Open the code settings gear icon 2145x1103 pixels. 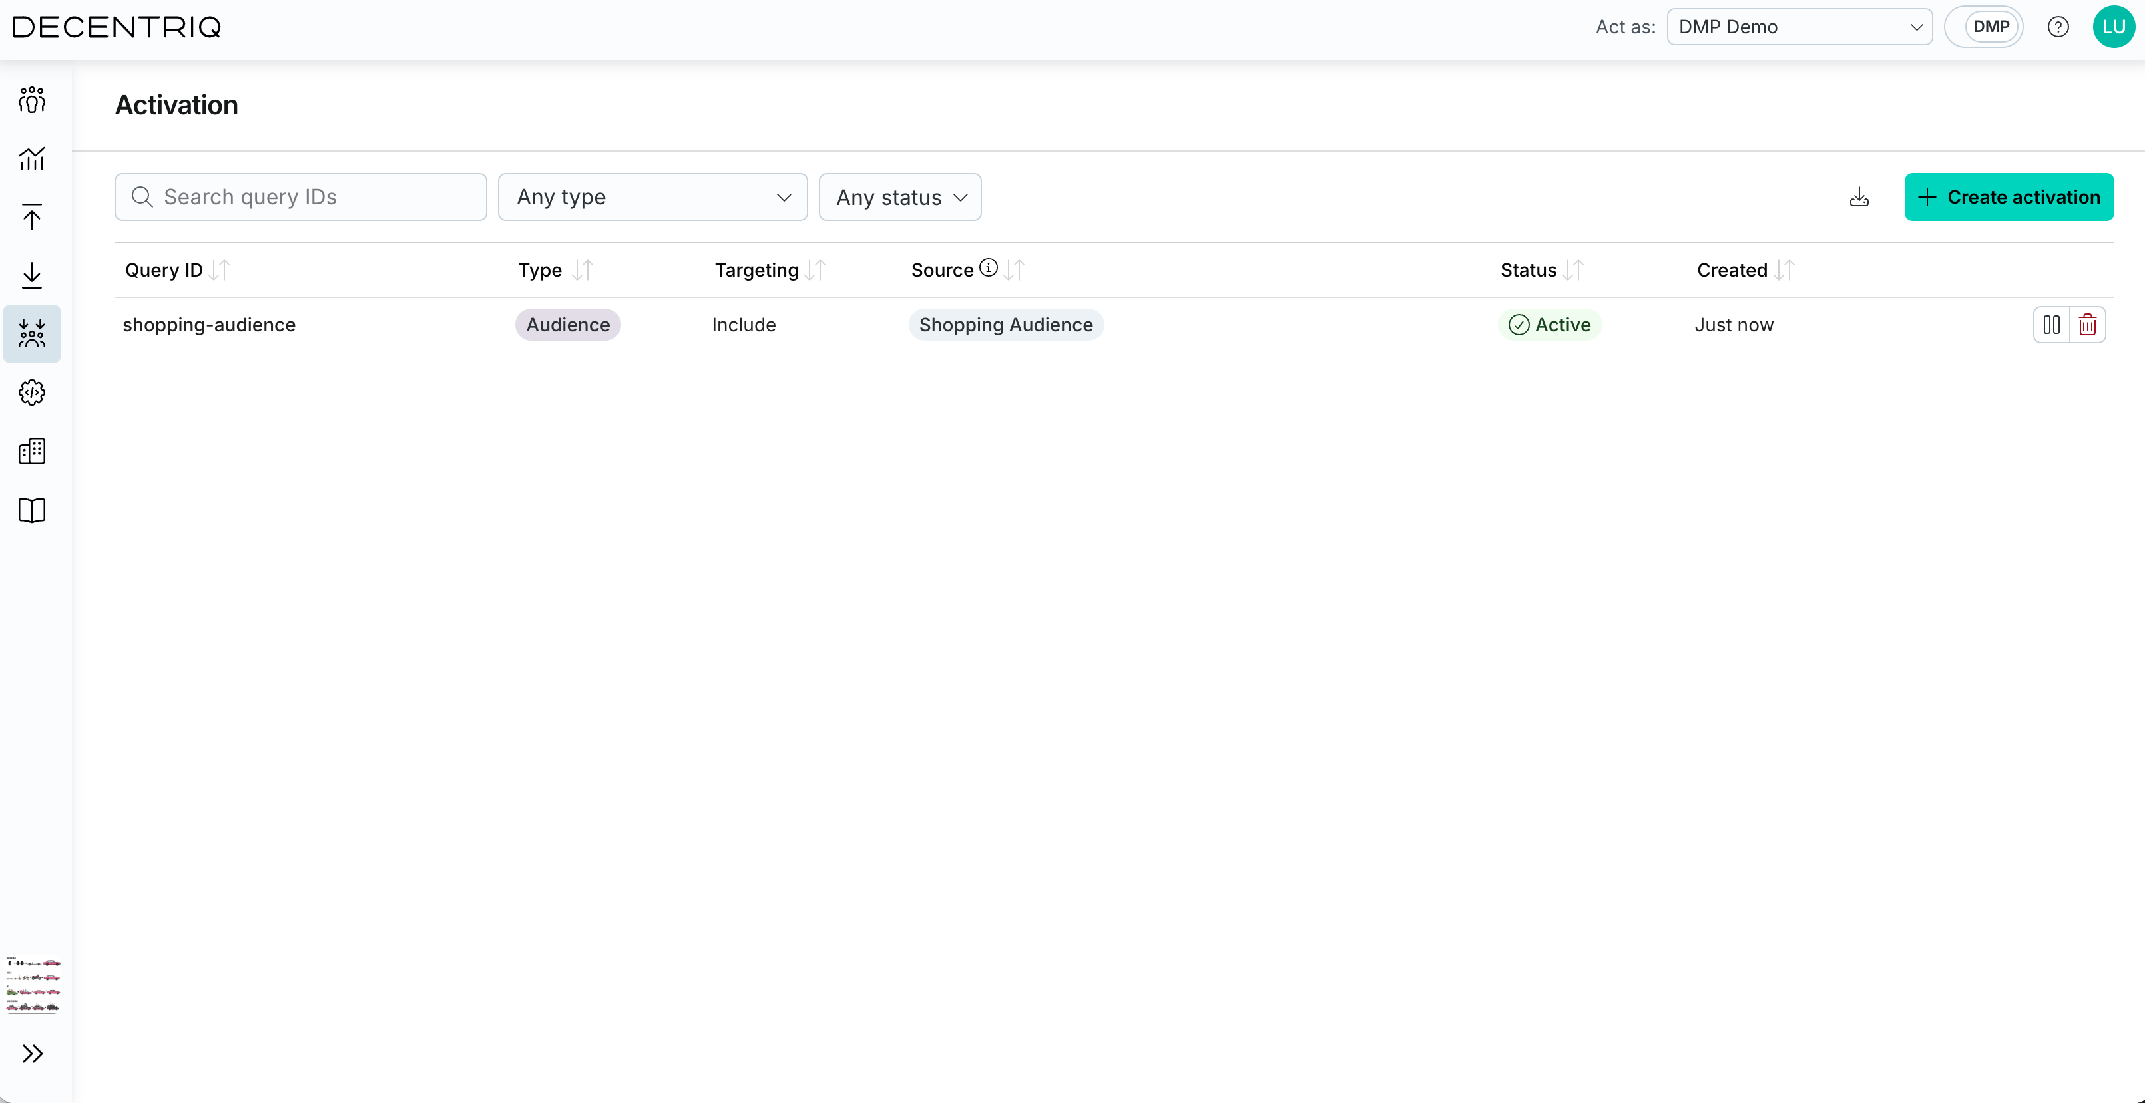[32, 393]
